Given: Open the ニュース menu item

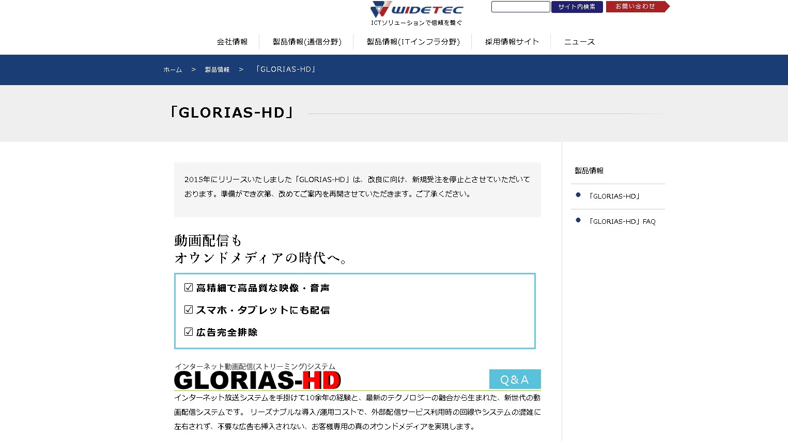Looking at the screenshot, I should (579, 42).
